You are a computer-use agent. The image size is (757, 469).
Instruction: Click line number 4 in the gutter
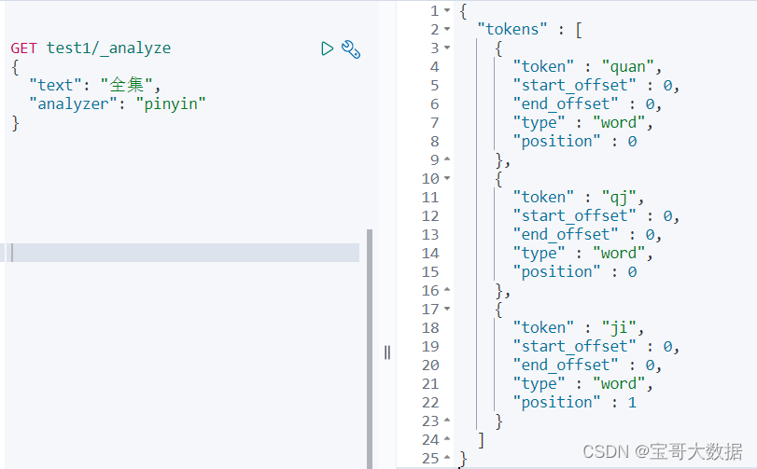pyautogui.click(x=434, y=67)
